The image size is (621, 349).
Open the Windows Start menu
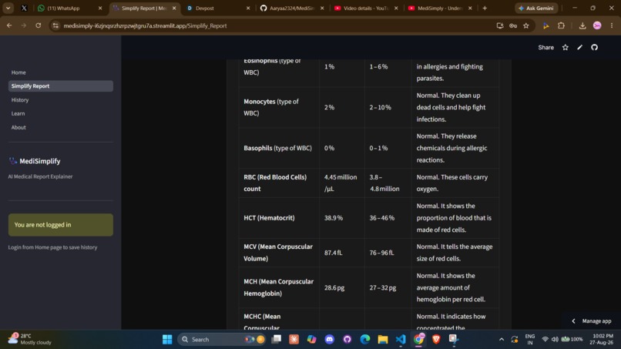(x=167, y=339)
